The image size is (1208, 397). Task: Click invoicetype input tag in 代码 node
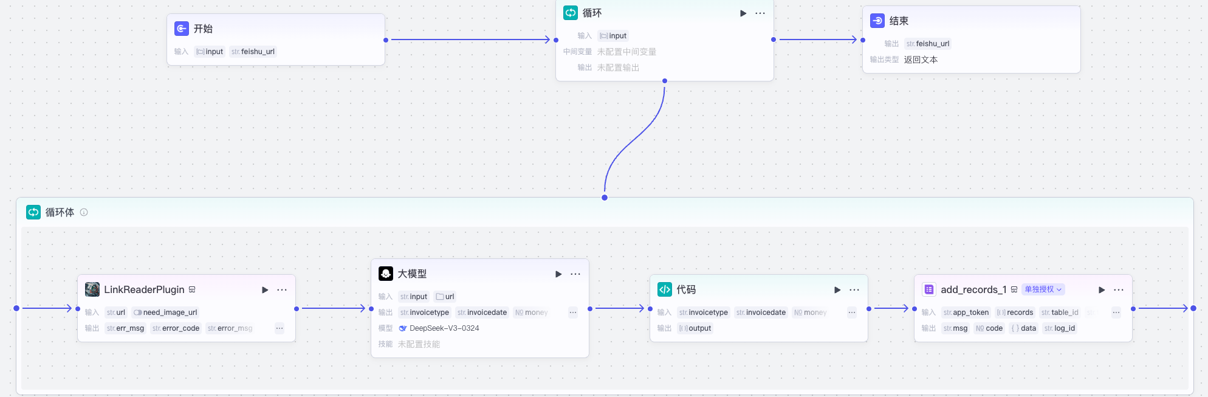tap(704, 312)
